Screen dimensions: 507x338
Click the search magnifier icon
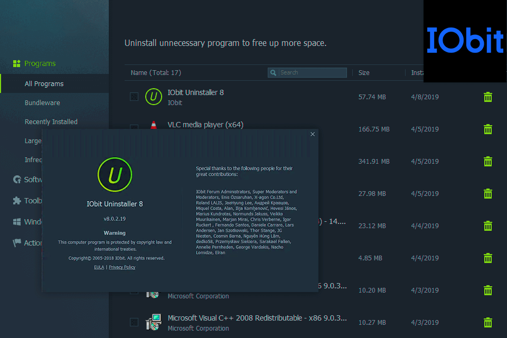coord(273,73)
